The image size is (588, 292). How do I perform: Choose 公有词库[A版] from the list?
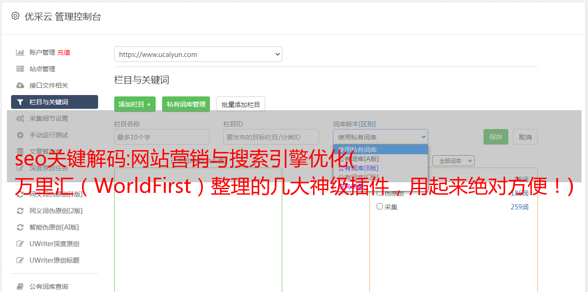click(x=380, y=159)
